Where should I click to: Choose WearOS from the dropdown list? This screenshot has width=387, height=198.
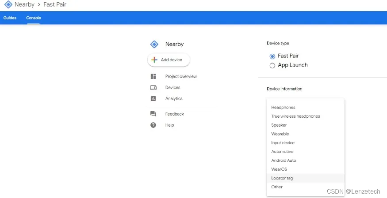(306, 169)
